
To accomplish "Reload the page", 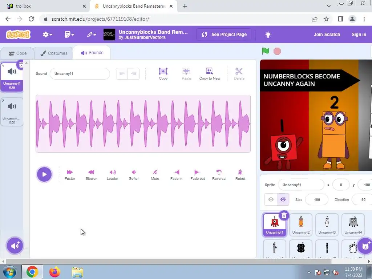I will [31, 19].
